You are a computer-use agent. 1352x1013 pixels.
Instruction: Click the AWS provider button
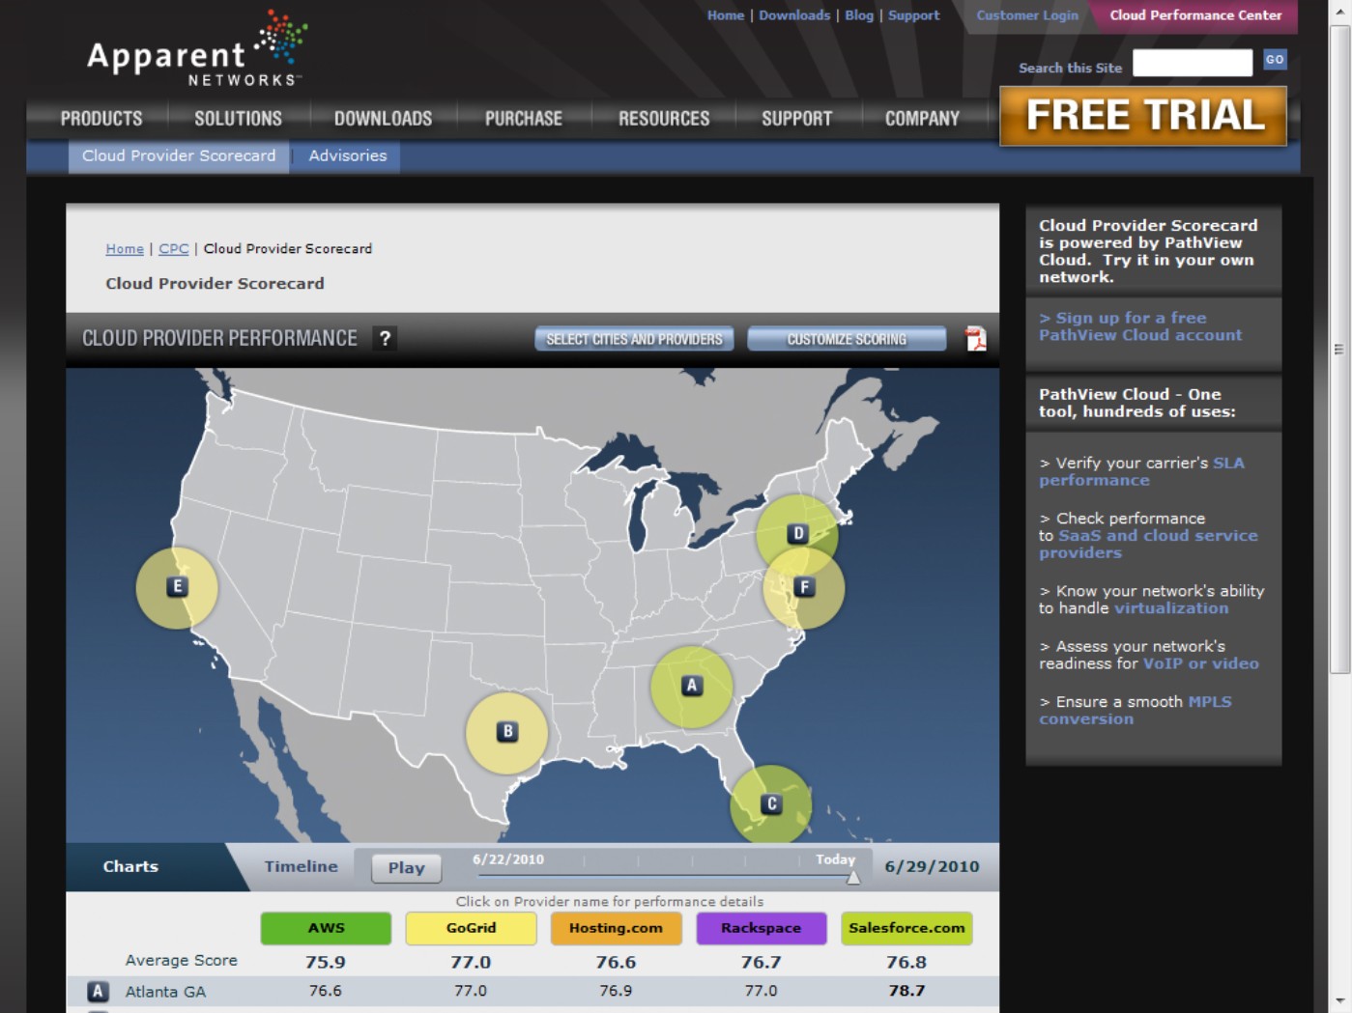pos(326,928)
